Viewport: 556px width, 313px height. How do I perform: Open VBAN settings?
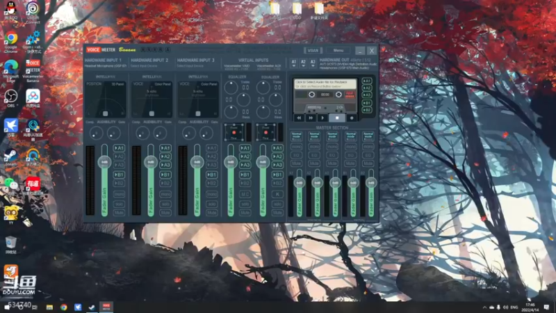pos(313,50)
